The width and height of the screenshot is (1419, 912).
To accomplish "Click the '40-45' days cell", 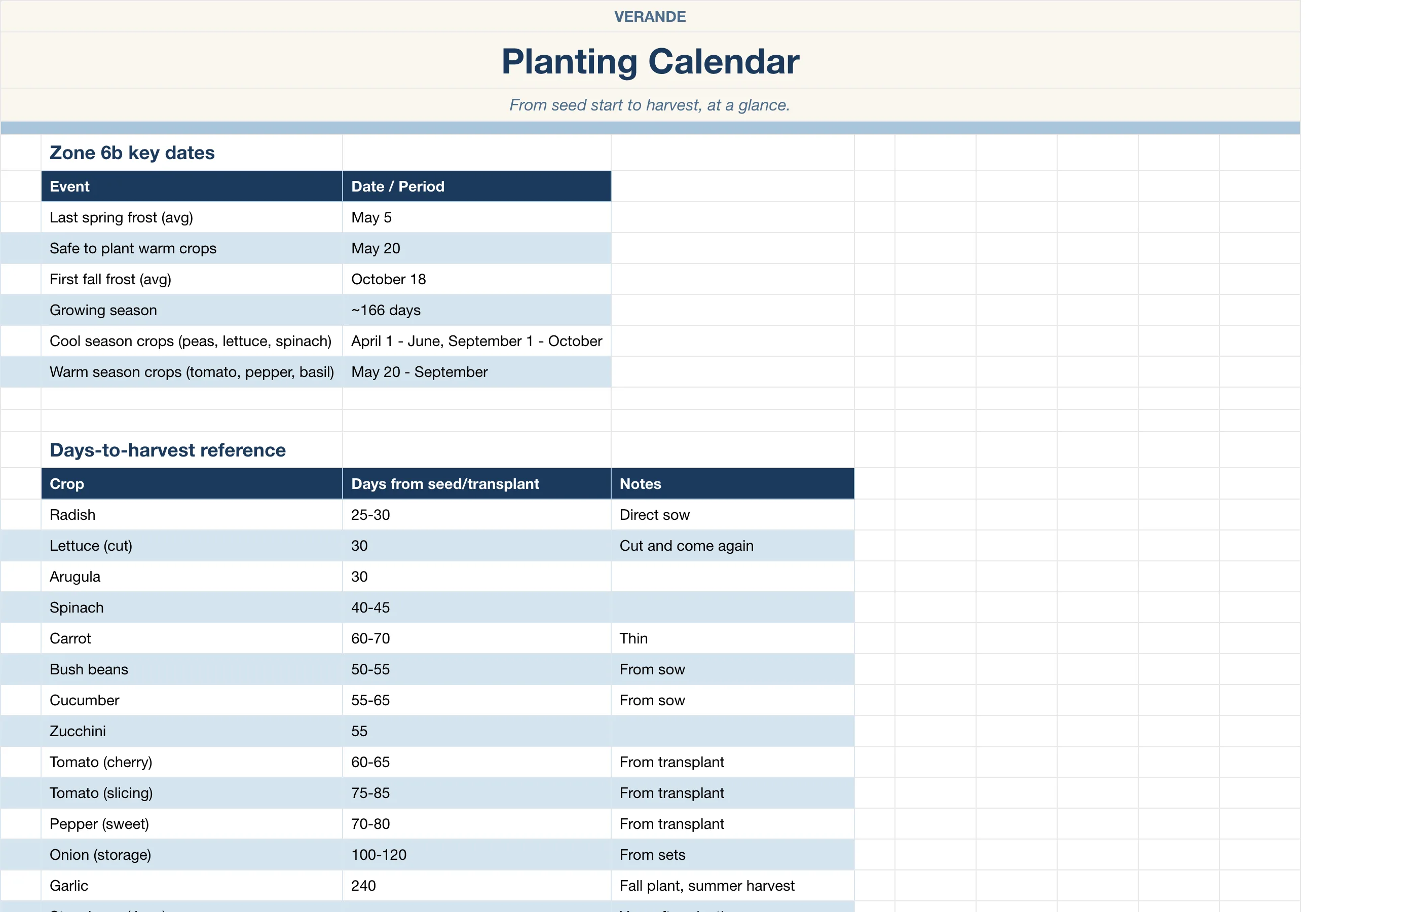I will coord(476,607).
